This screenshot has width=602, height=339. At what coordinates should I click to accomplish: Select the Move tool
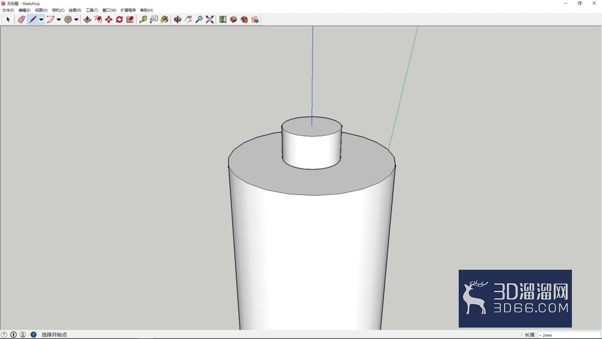pos(108,19)
